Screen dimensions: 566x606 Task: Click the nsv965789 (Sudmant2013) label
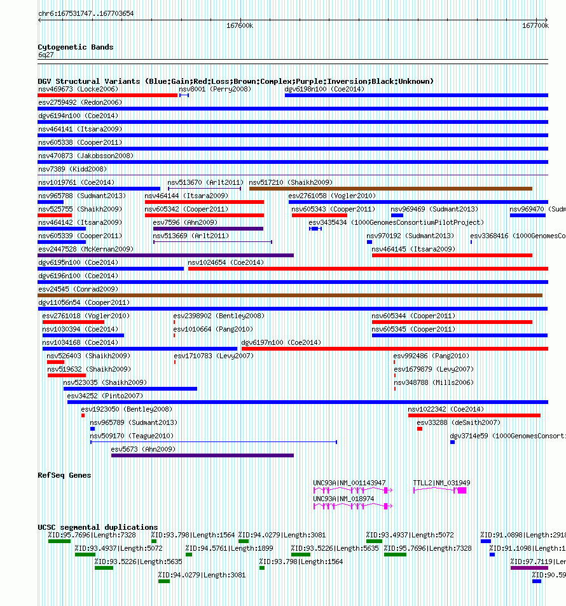(x=134, y=422)
